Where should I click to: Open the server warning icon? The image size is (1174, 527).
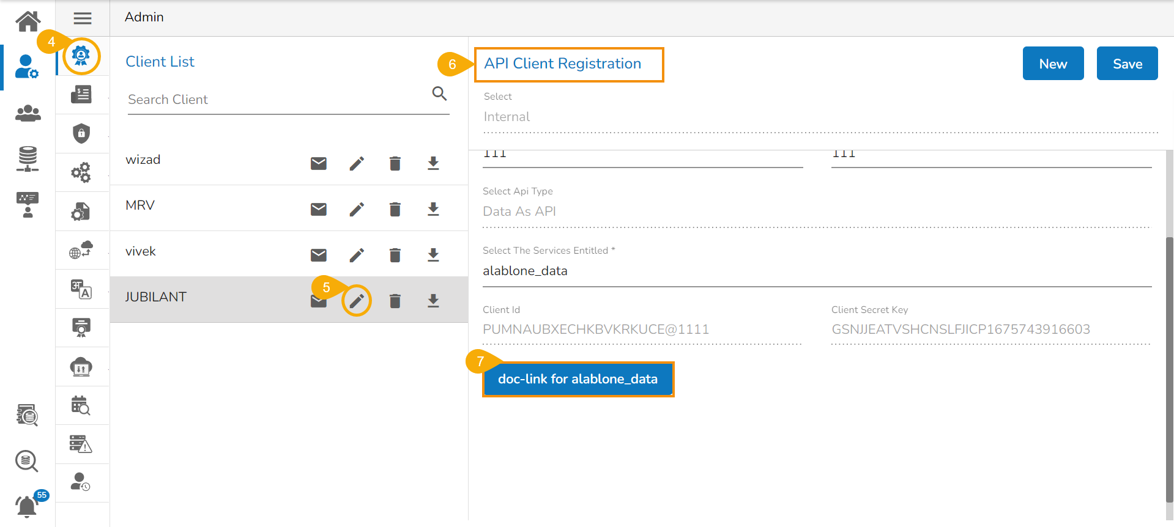tap(81, 444)
